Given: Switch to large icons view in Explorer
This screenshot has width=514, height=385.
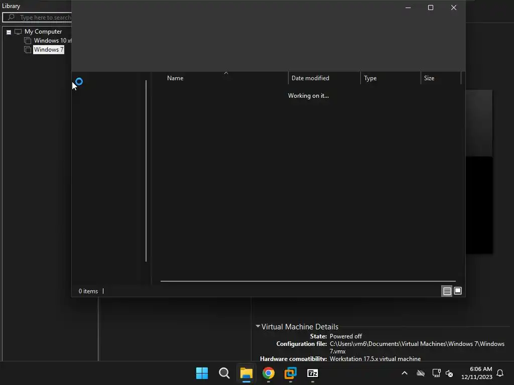Looking at the screenshot, I should (458, 291).
